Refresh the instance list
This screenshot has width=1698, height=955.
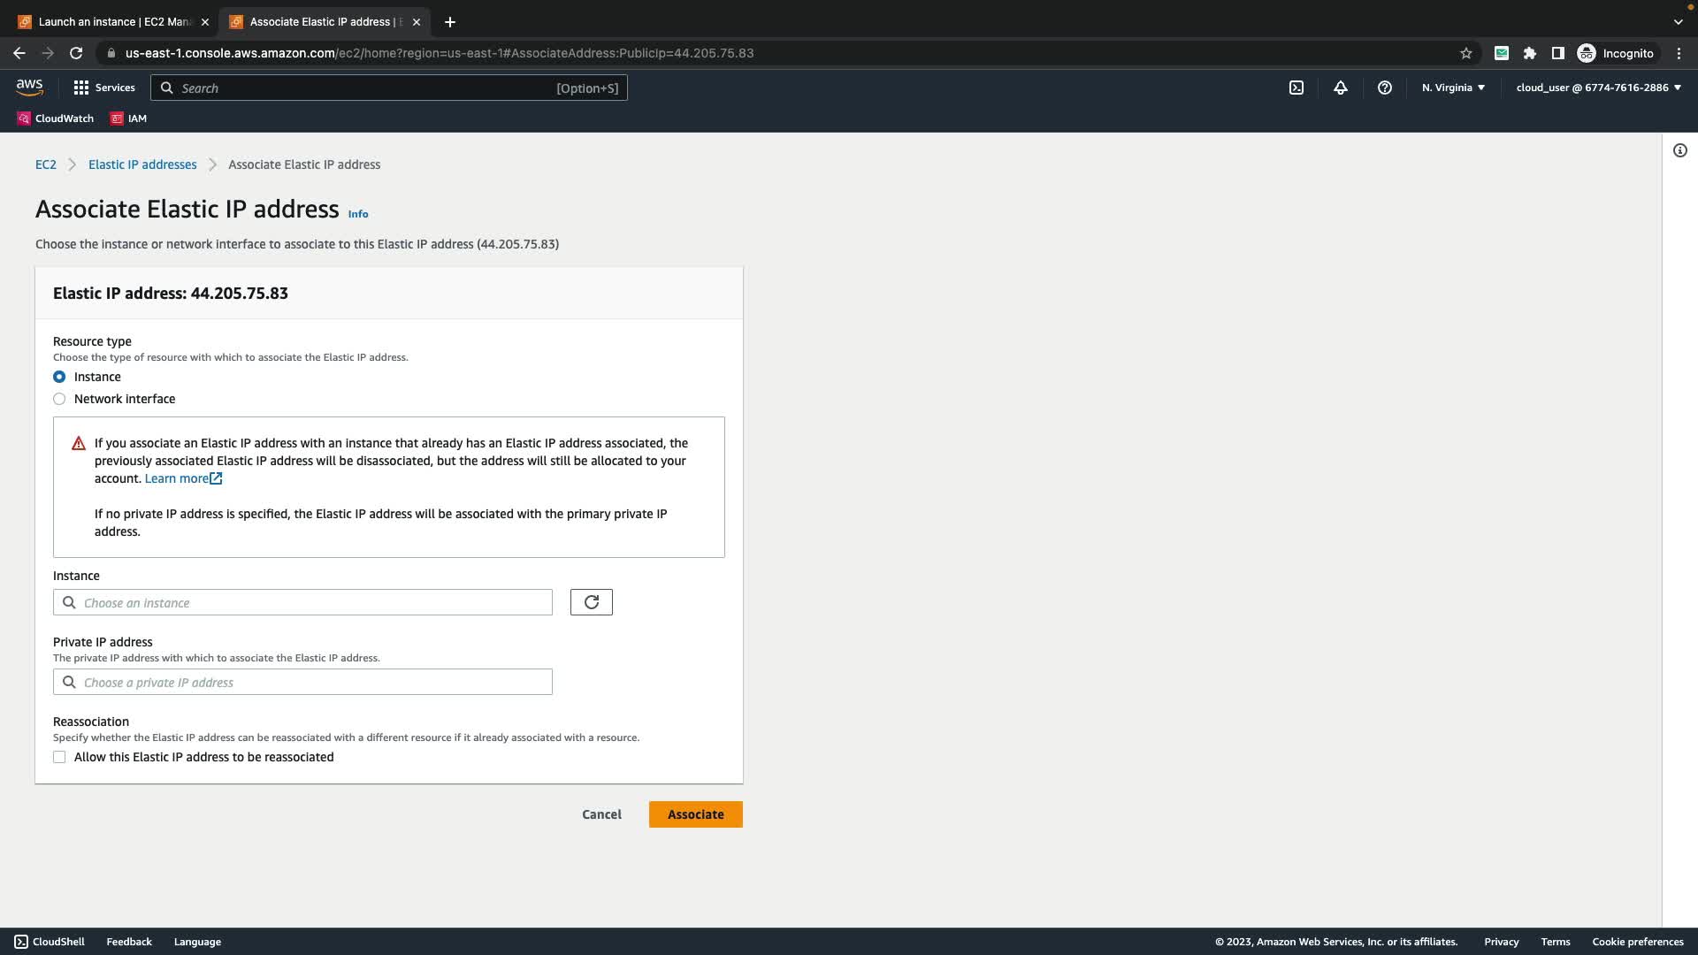click(591, 602)
